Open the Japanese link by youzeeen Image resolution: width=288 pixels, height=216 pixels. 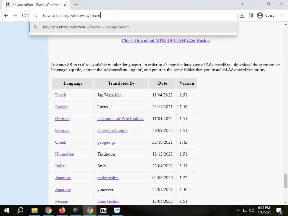tap(63, 190)
